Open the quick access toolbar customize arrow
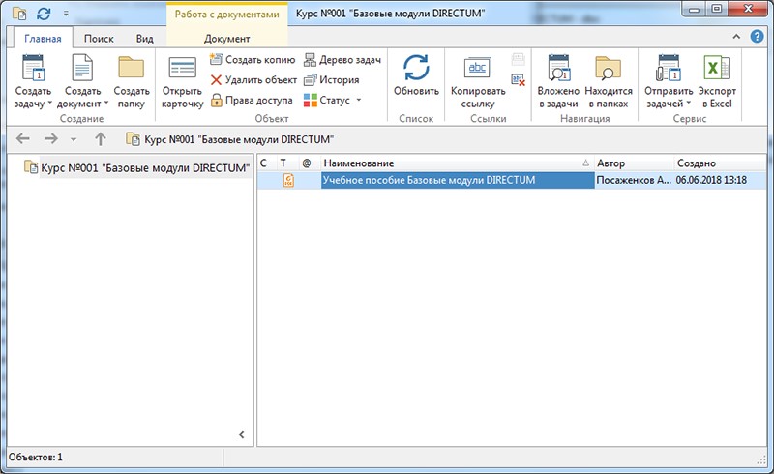774x474 pixels. coord(66,14)
